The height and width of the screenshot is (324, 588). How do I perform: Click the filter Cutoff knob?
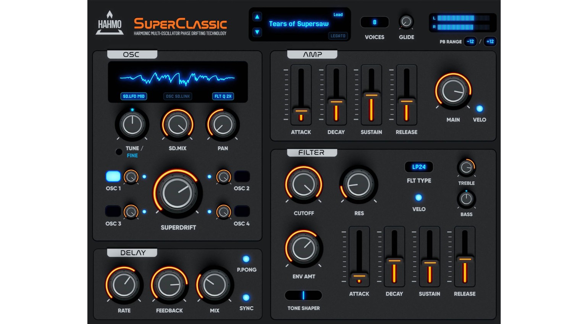[304, 184]
